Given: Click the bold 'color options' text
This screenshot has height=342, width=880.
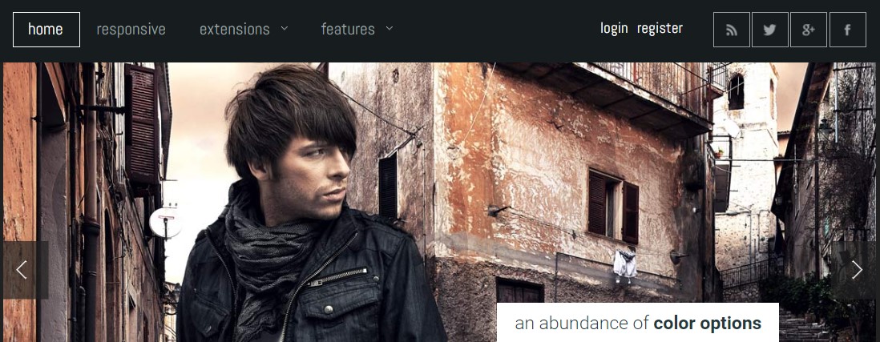Looking at the screenshot, I should tap(707, 323).
